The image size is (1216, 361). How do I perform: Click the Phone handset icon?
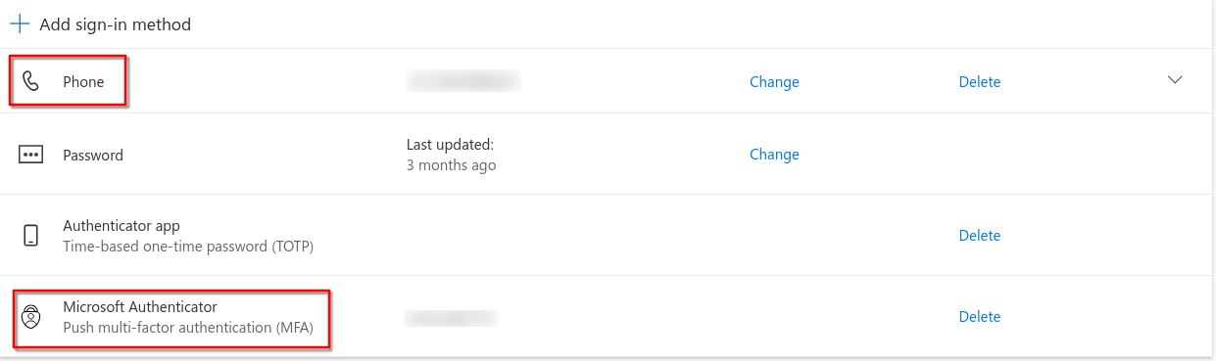tap(31, 82)
